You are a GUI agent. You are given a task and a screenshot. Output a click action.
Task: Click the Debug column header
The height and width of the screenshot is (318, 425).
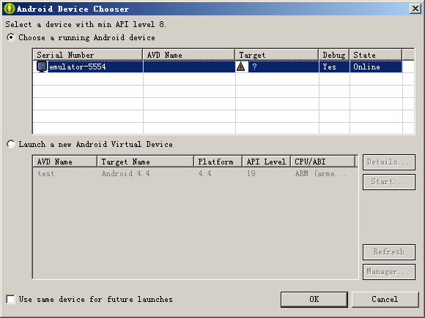tap(334, 55)
